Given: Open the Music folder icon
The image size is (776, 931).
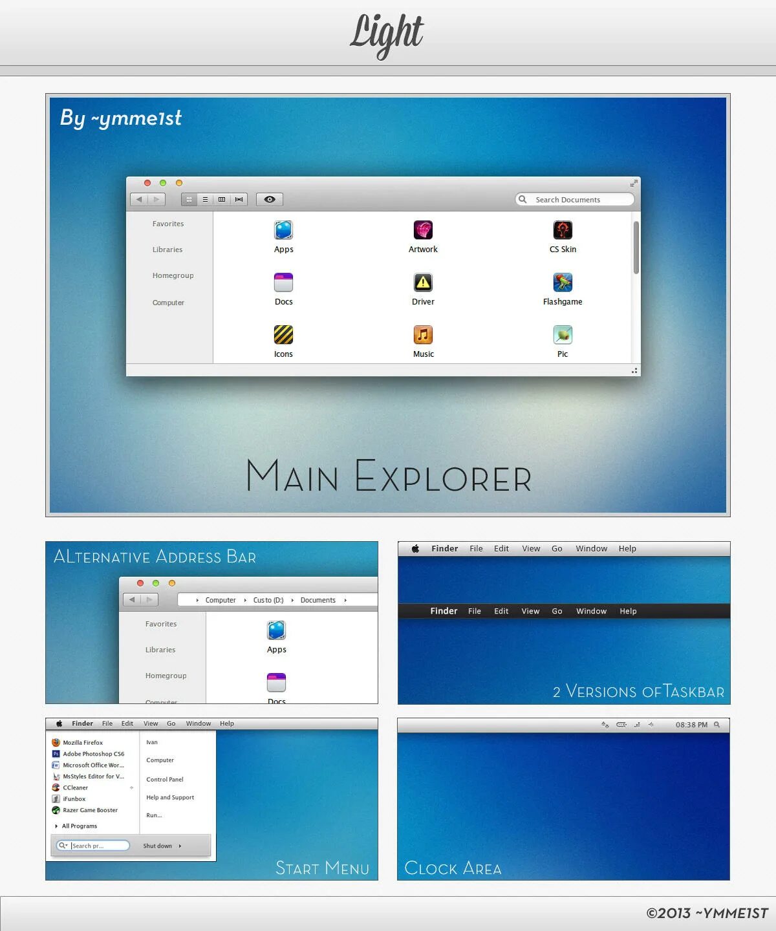Looking at the screenshot, I should pos(423,335).
